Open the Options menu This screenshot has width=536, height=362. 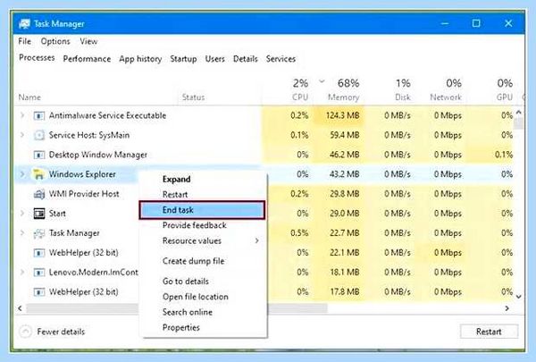click(55, 41)
